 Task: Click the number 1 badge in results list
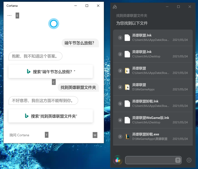120,38
